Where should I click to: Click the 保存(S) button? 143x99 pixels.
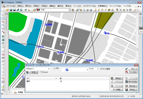pyautogui.click(x=131, y=90)
